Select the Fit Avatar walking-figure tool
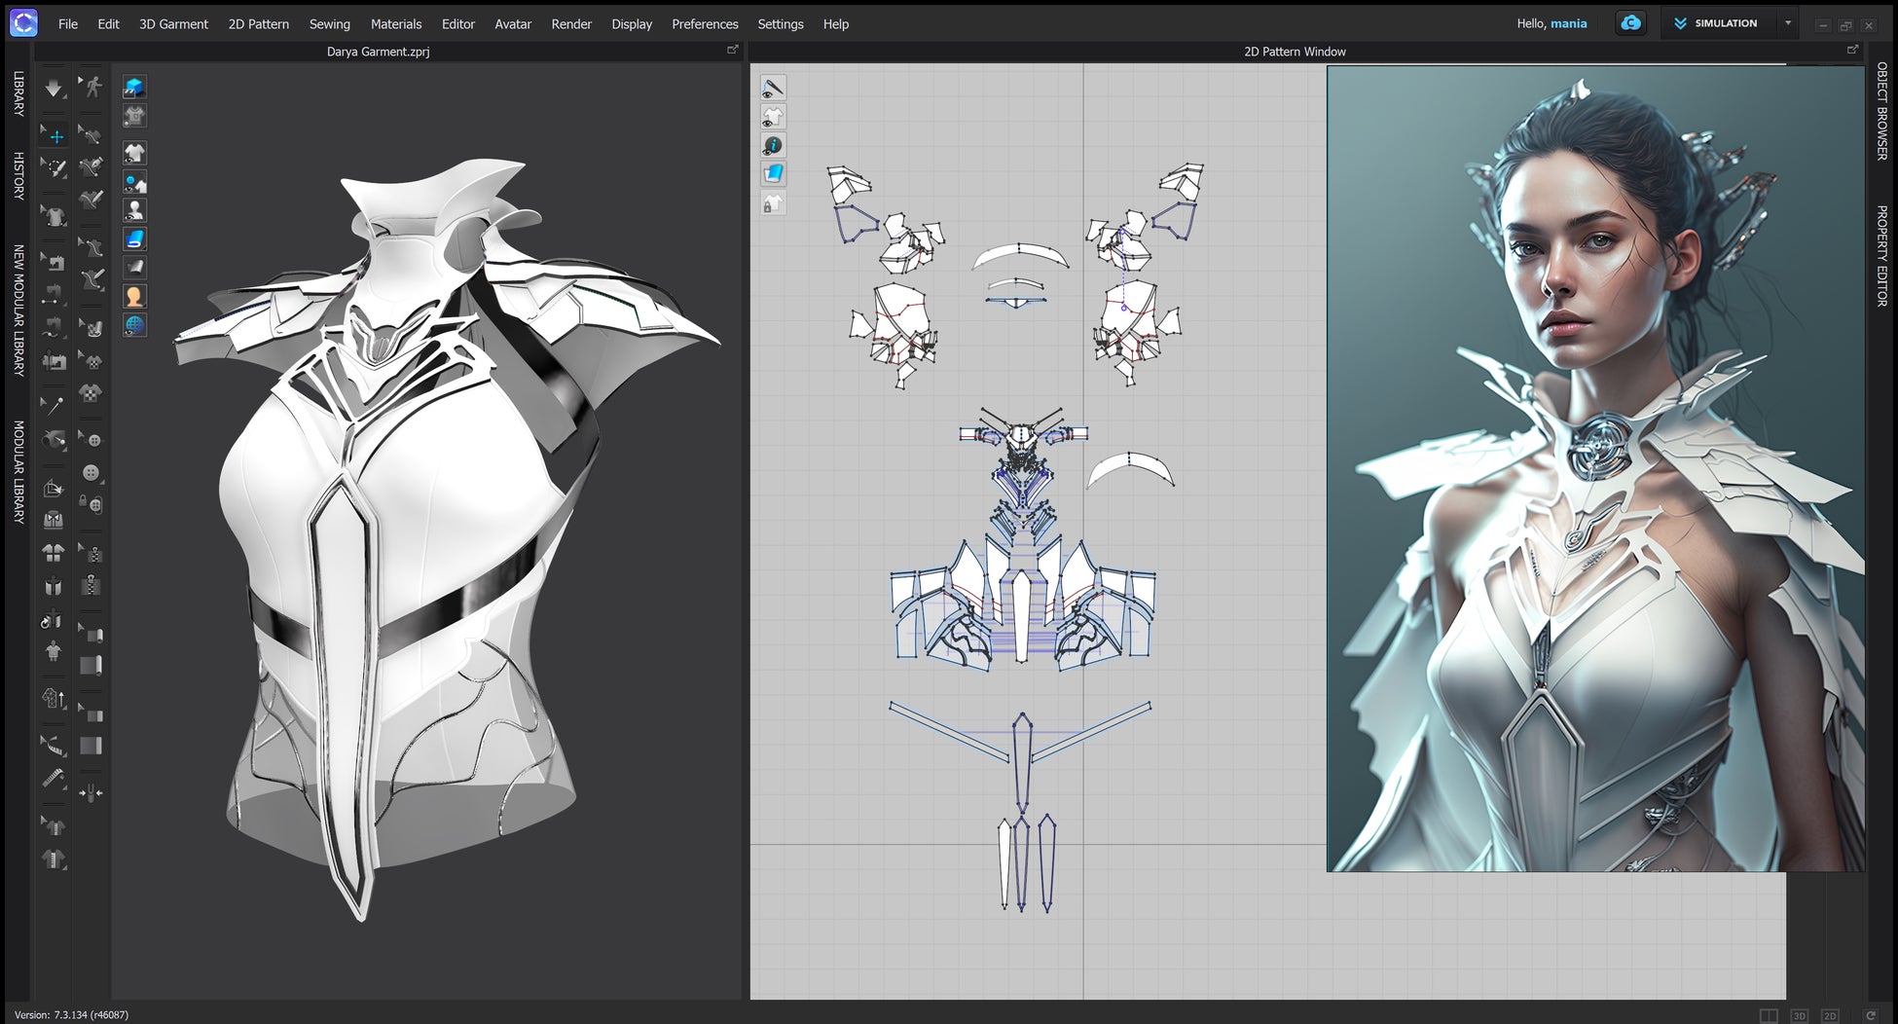 tap(91, 88)
